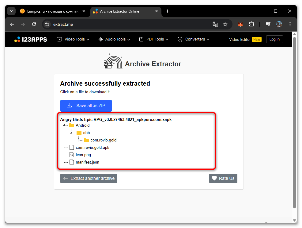302x228 pixels.
Task: Go forward in browser history
Action: [23, 24]
